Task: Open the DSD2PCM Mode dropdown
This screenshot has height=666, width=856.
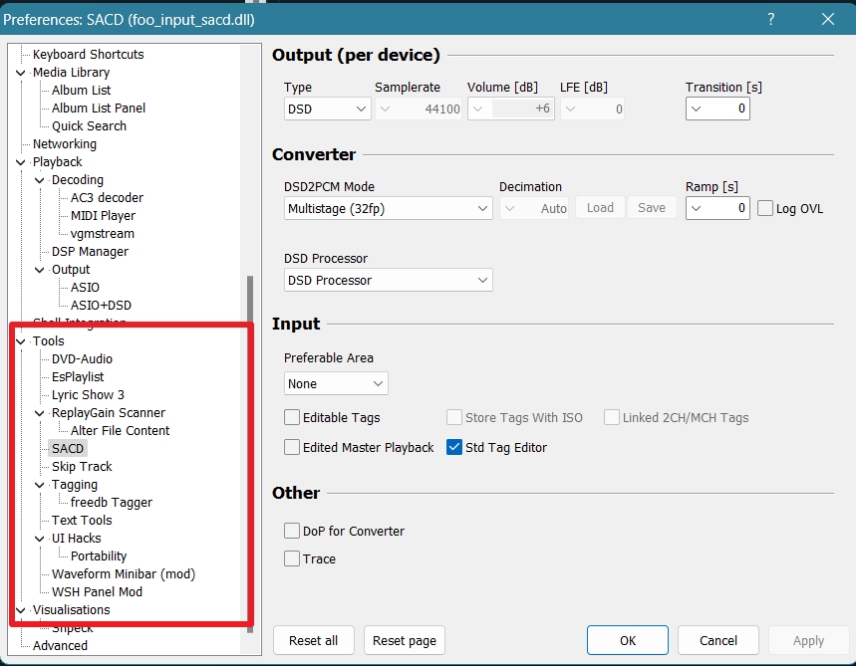Action: pos(388,208)
